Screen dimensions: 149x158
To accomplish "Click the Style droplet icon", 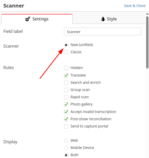I will click(x=103, y=19).
